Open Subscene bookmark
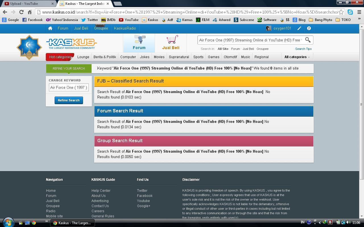The height and width of the screenshot is (227, 364). [x=244, y=20]
